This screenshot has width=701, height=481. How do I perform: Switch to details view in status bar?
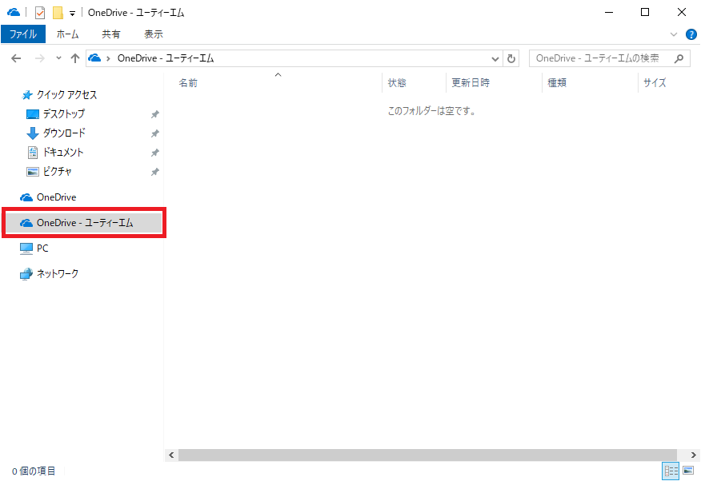tap(671, 471)
